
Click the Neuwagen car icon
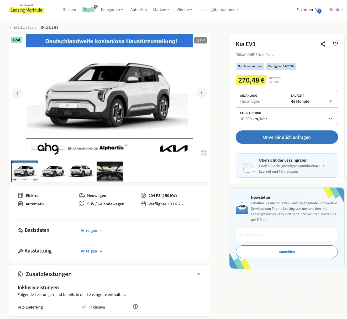(x=82, y=195)
